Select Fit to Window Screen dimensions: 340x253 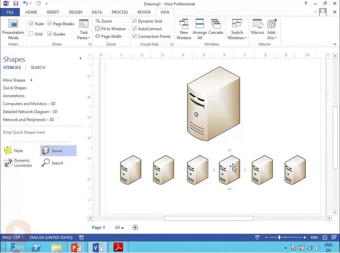[111, 29]
